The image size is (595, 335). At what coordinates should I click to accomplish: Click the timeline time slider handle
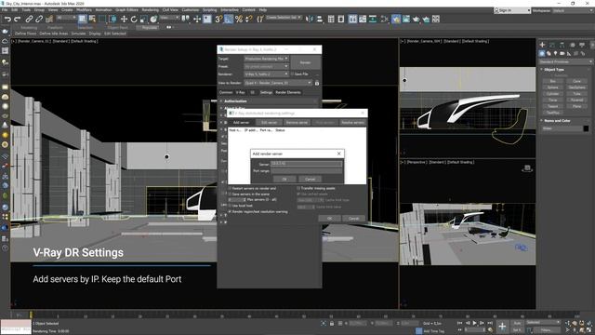tap(31, 315)
